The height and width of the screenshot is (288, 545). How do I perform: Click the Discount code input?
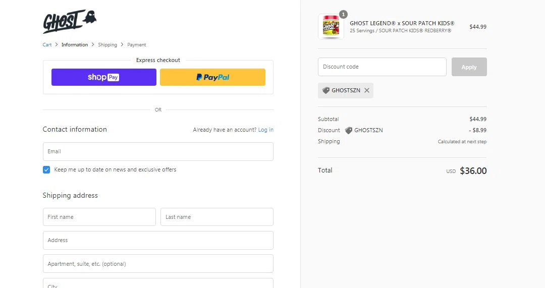click(x=382, y=67)
